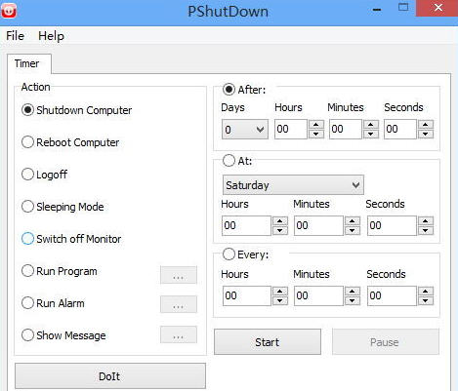Increase At Seconds with up arrow
This screenshot has width=458, height=391.
(x=426, y=221)
